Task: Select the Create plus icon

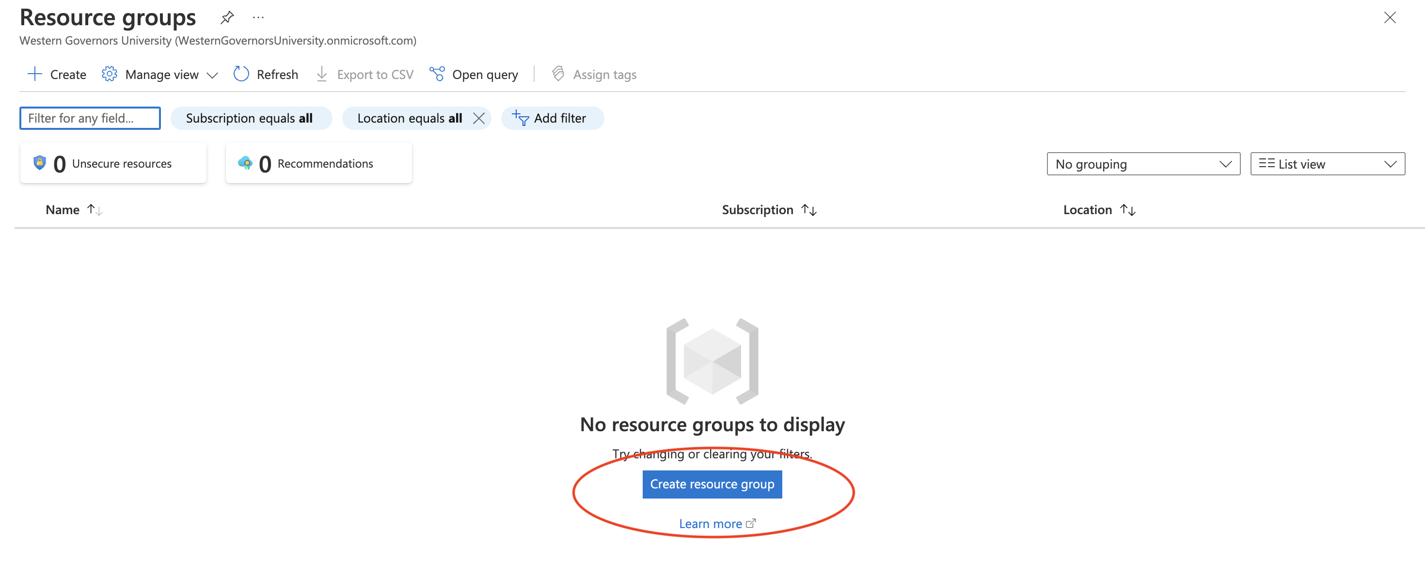Action: click(35, 74)
